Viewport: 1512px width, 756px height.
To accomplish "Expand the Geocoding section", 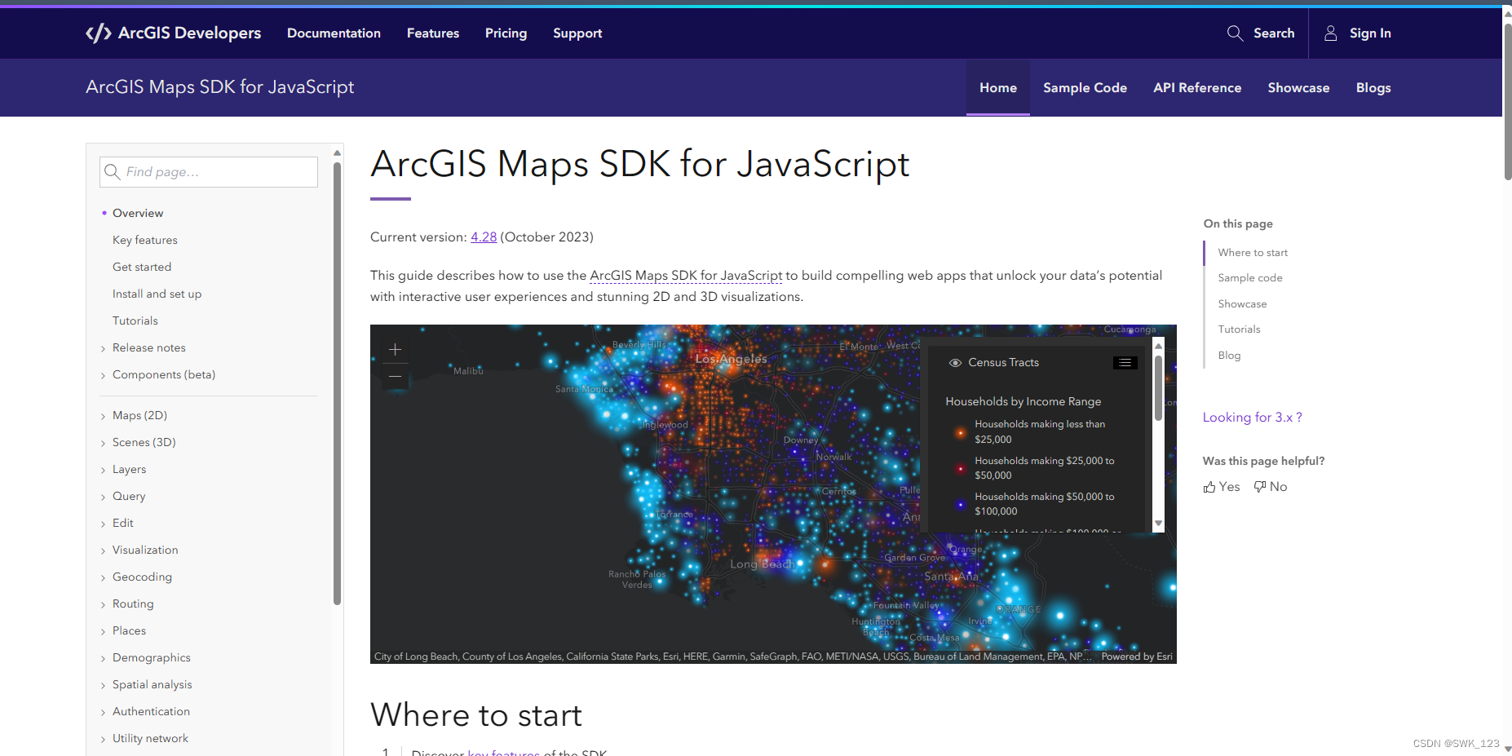I will tap(104, 577).
